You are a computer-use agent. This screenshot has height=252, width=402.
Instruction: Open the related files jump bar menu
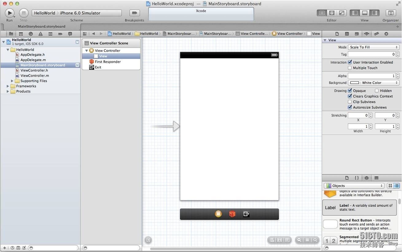[x=85, y=34]
